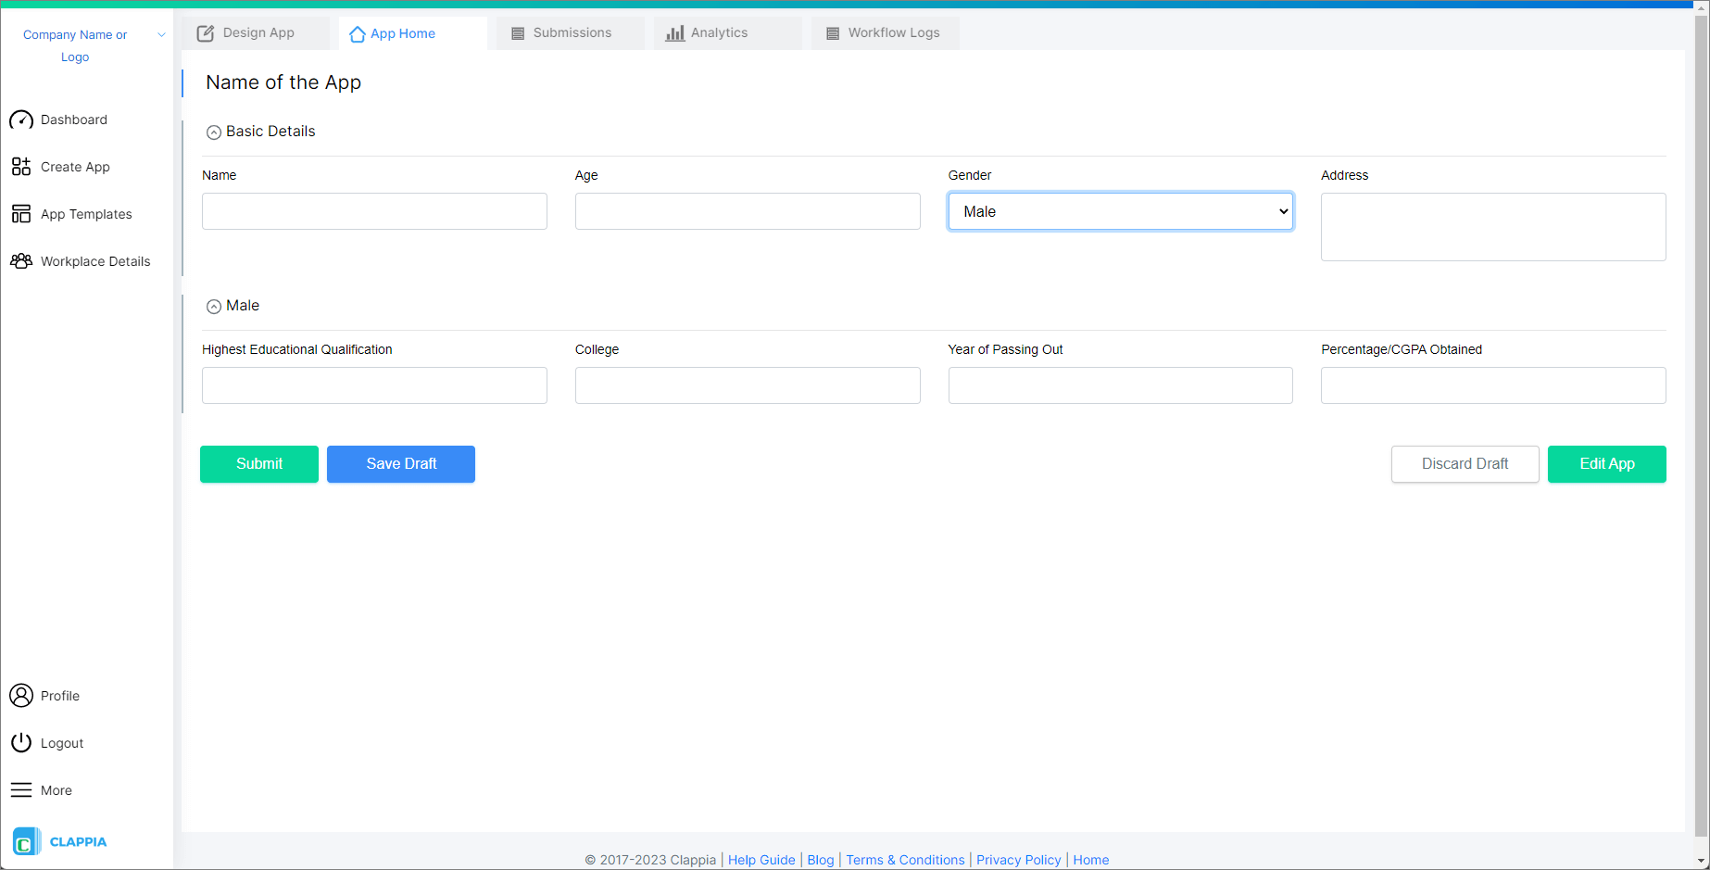Screen dimensions: 1710x870
Task: Click the Logout power icon
Action: point(21,742)
